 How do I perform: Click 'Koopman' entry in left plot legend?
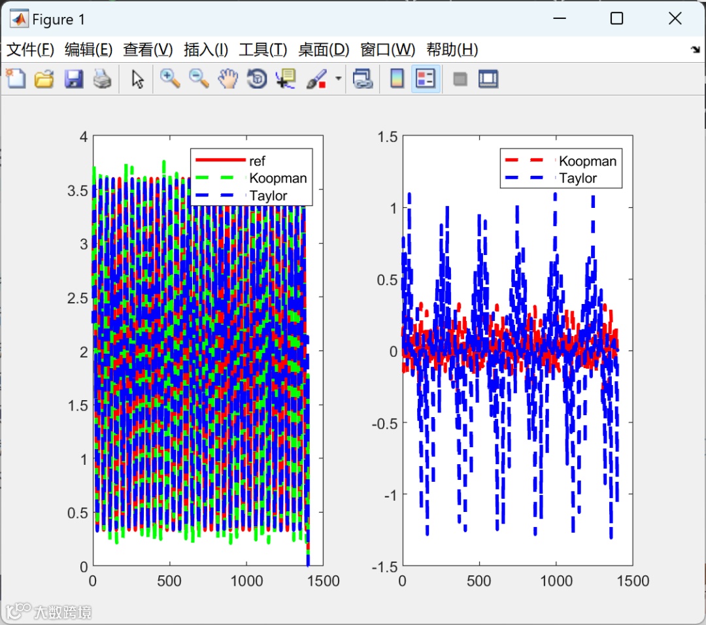pos(278,178)
